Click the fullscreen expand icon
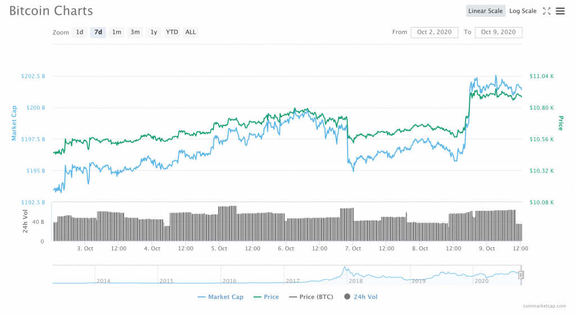 click(546, 11)
